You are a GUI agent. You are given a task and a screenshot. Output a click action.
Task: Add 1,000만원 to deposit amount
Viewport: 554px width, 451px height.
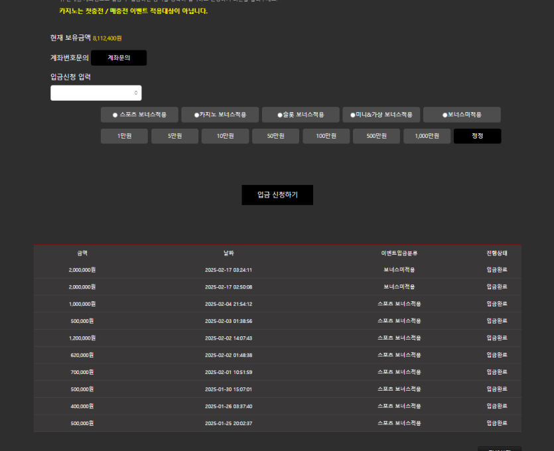coord(427,136)
